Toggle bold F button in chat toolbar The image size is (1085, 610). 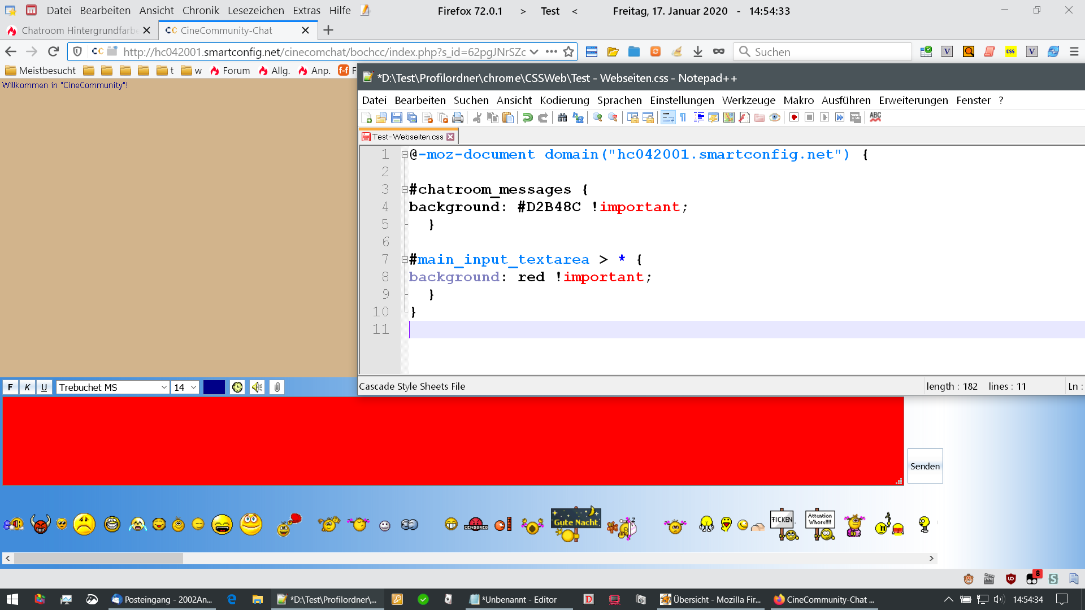coord(10,387)
